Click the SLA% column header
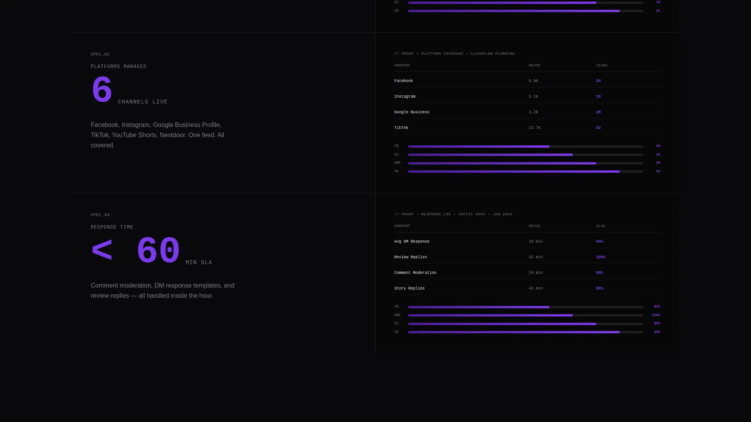 click(x=600, y=226)
